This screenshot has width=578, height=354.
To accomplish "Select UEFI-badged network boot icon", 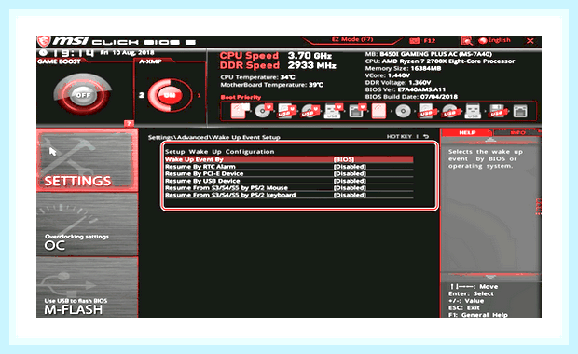I will (x=357, y=111).
